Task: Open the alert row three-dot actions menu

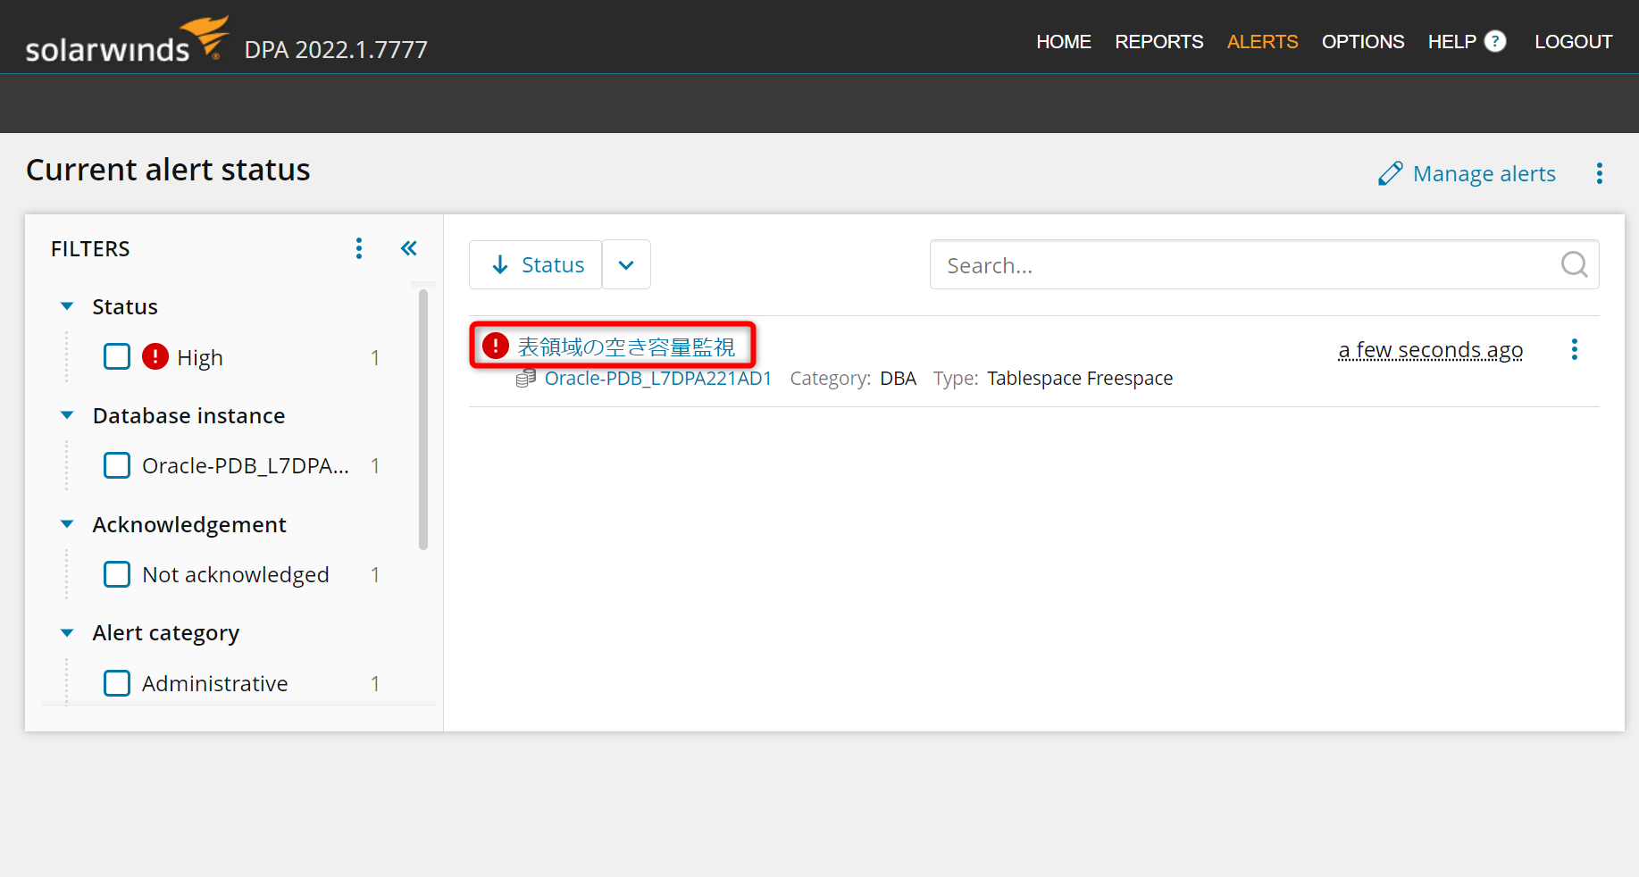Action: point(1574,349)
